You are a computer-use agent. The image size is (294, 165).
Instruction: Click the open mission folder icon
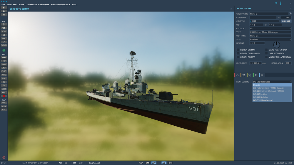click(4, 11)
